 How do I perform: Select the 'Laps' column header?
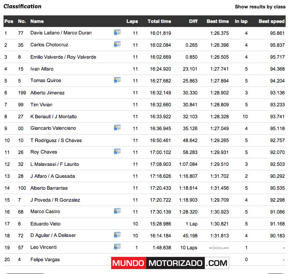[132, 21]
